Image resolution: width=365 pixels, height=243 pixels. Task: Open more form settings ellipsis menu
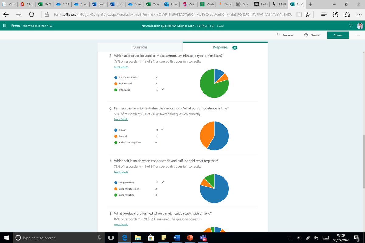point(357,35)
